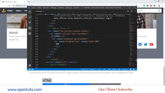Click the anchor logo in the site navbar
This screenshot has height=93, width=165.
tap(4, 11)
